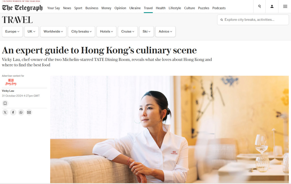Open the City breaks dropdown
The height and width of the screenshot is (184, 291).
pos(82,31)
